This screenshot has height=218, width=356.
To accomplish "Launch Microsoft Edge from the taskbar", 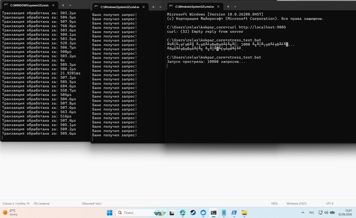I will (182, 213).
